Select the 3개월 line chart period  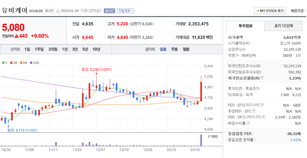(x=53, y=49)
